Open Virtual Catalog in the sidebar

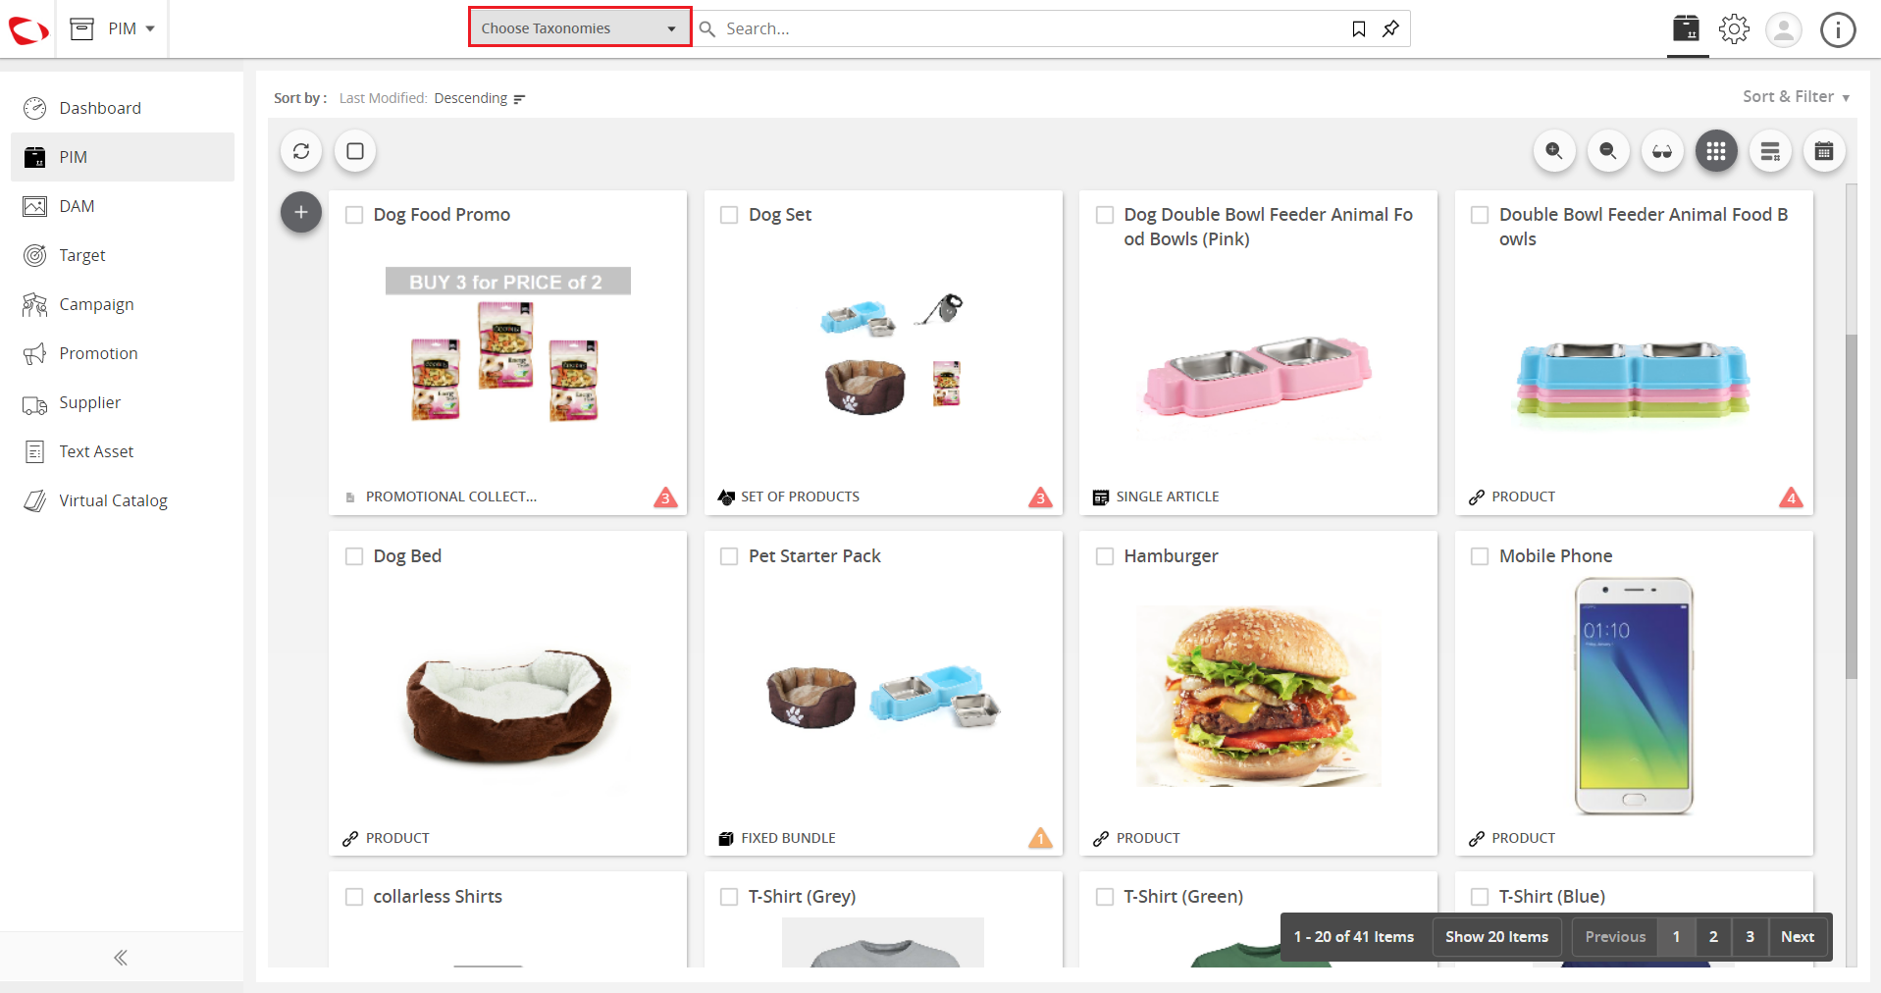123,500
